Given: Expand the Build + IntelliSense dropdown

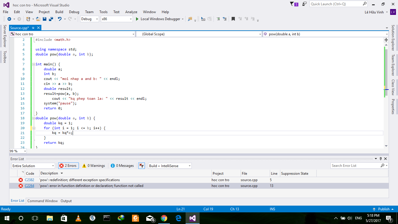Looking at the screenshot, I should [x=170, y=166].
